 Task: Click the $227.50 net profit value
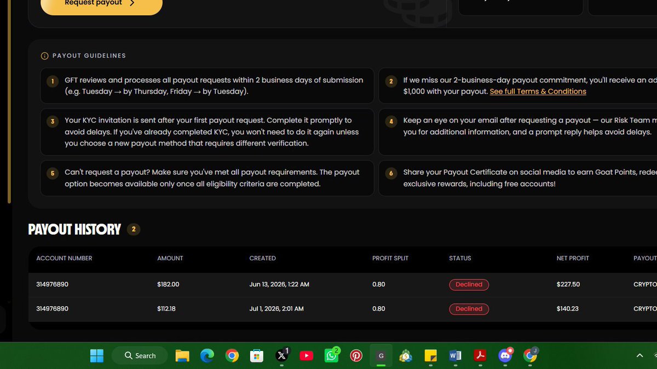coord(568,285)
